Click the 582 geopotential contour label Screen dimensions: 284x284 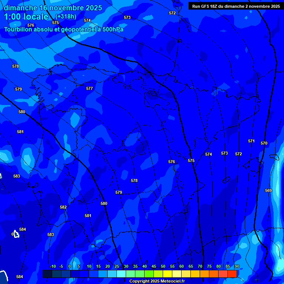click(x=63, y=207)
